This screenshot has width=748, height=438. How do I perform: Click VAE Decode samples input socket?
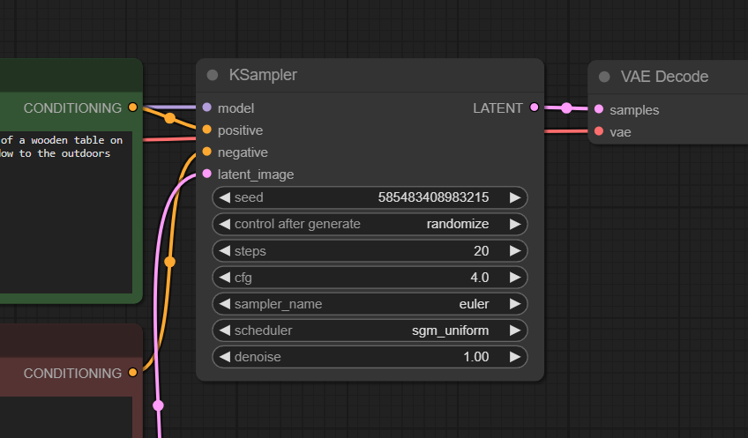point(599,109)
